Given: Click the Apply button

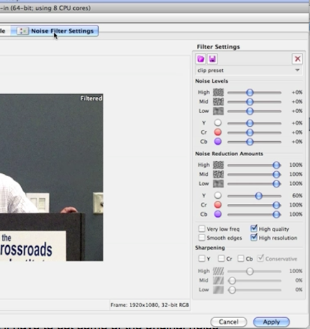Looking at the screenshot, I should (x=271, y=322).
